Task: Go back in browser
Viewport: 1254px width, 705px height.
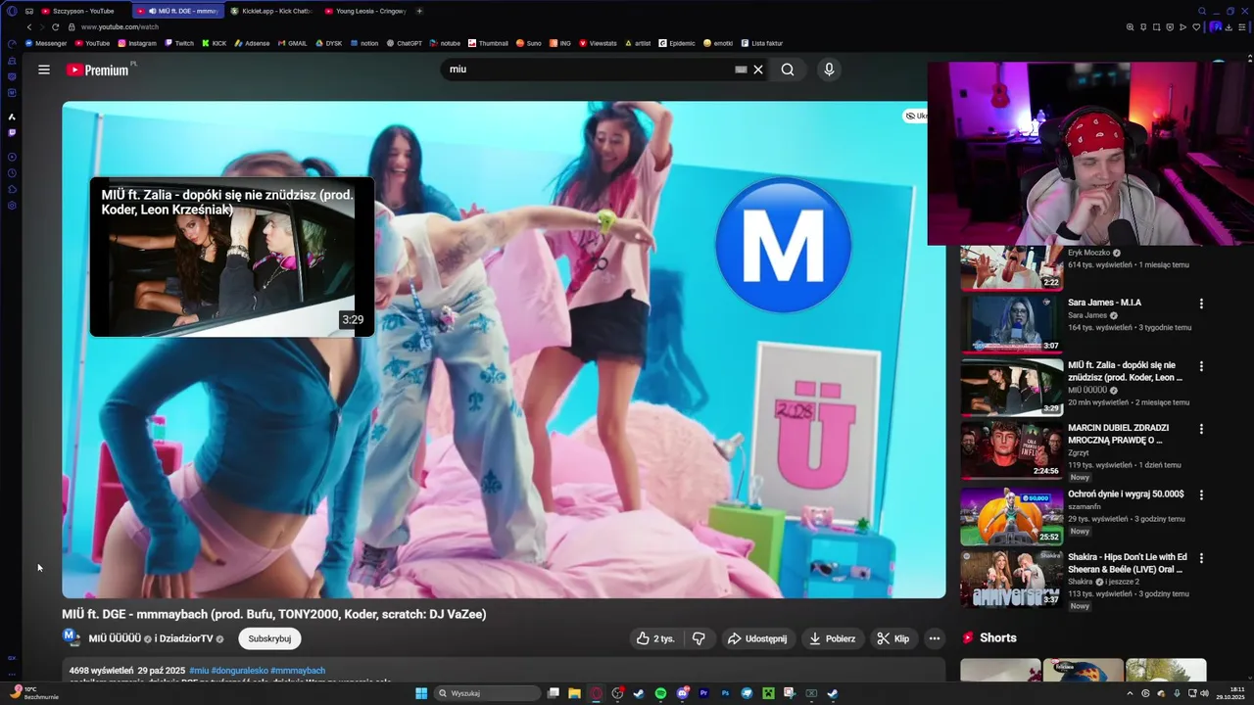Action: [x=29, y=26]
